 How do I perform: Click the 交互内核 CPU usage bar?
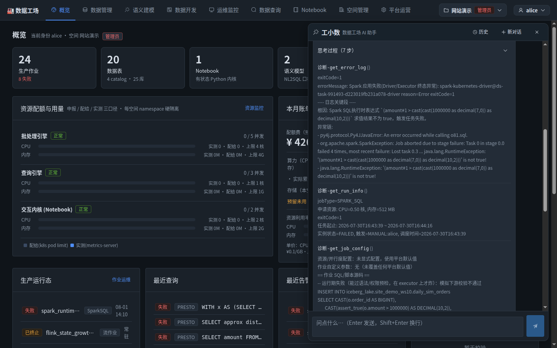pos(117,220)
